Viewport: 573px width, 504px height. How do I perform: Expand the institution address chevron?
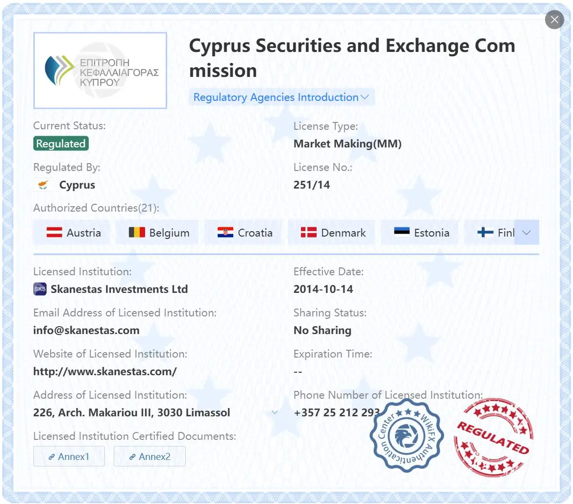275,412
